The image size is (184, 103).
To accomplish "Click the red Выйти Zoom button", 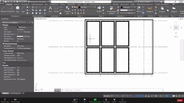I will (x=180, y=100).
